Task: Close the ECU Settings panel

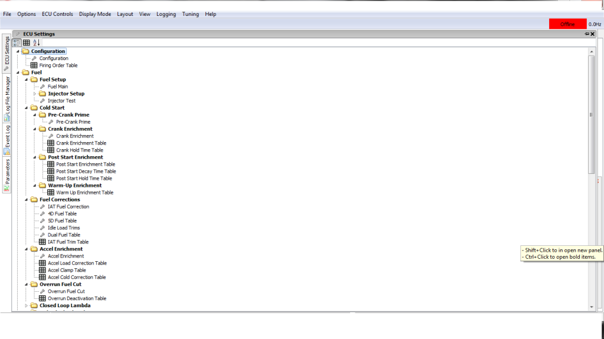Action: click(593, 34)
